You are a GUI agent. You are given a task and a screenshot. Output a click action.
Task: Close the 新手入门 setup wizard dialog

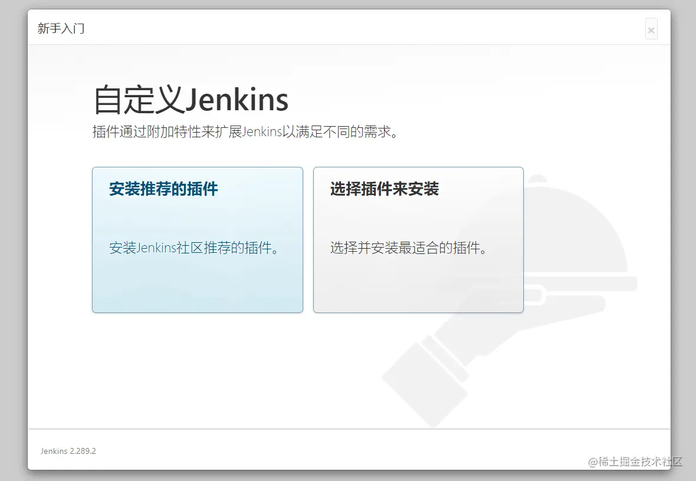click(x=651, y=29)
